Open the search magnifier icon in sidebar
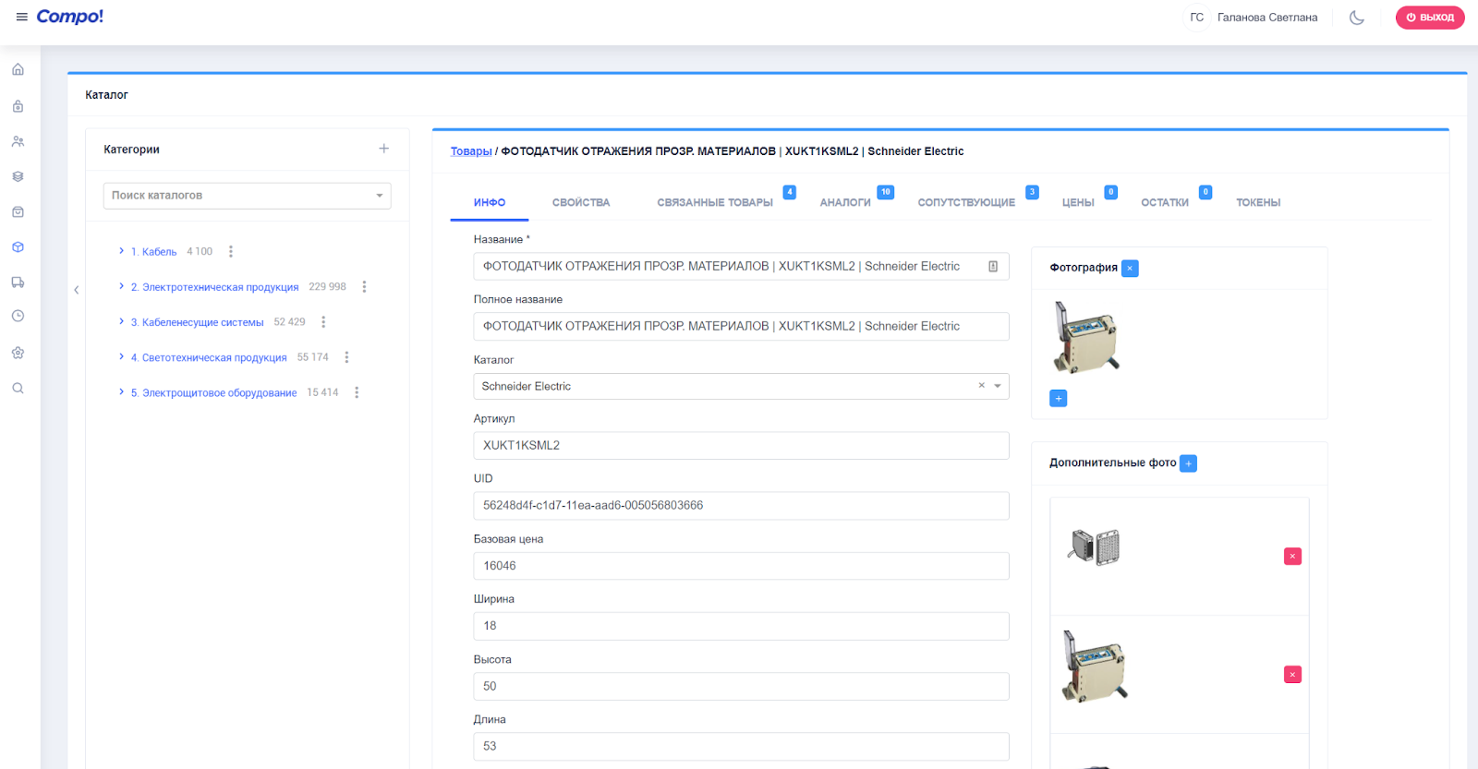 point(18,389)
